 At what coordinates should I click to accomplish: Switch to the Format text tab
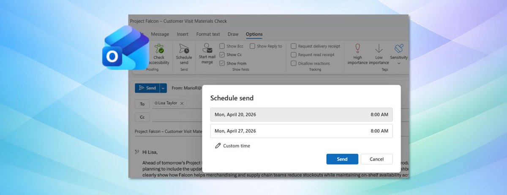pyautogui.click(x=208, y=34)
